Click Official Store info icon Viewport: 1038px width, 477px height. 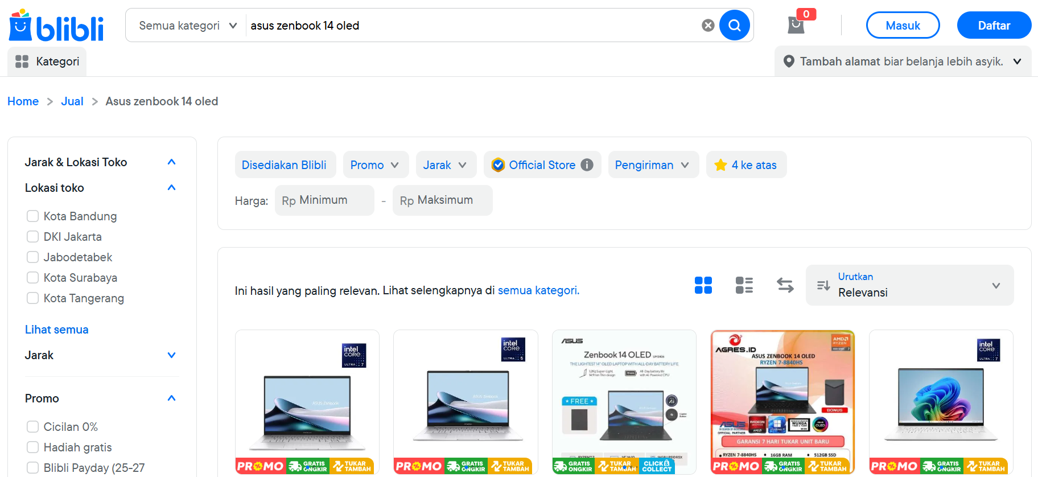587,165
